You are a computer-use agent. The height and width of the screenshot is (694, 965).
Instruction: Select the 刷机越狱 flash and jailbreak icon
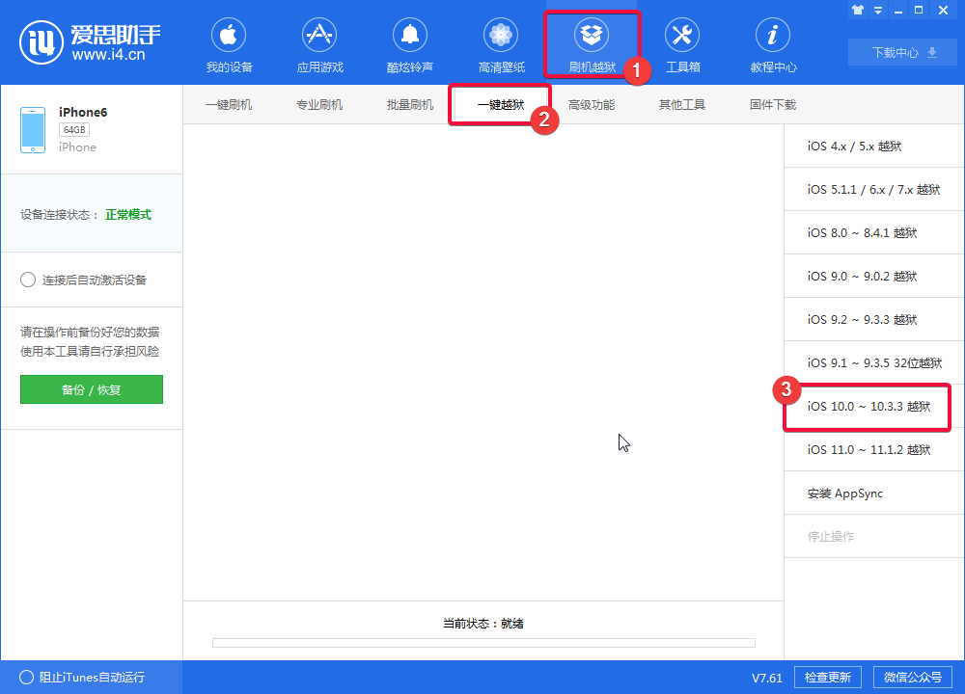592,39
